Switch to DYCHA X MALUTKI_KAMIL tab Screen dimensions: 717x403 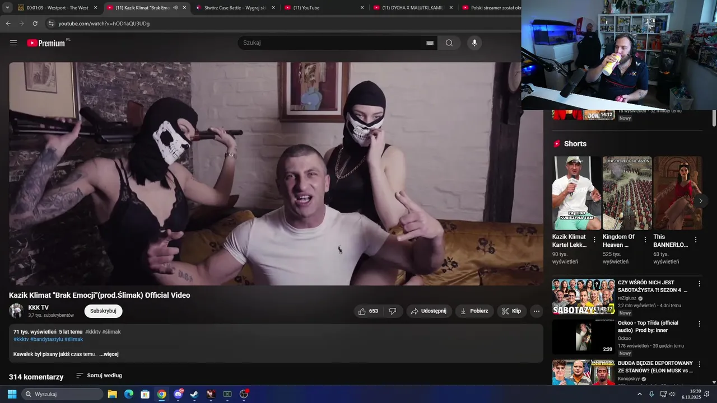pyautogui.click(x=412, y=8)
